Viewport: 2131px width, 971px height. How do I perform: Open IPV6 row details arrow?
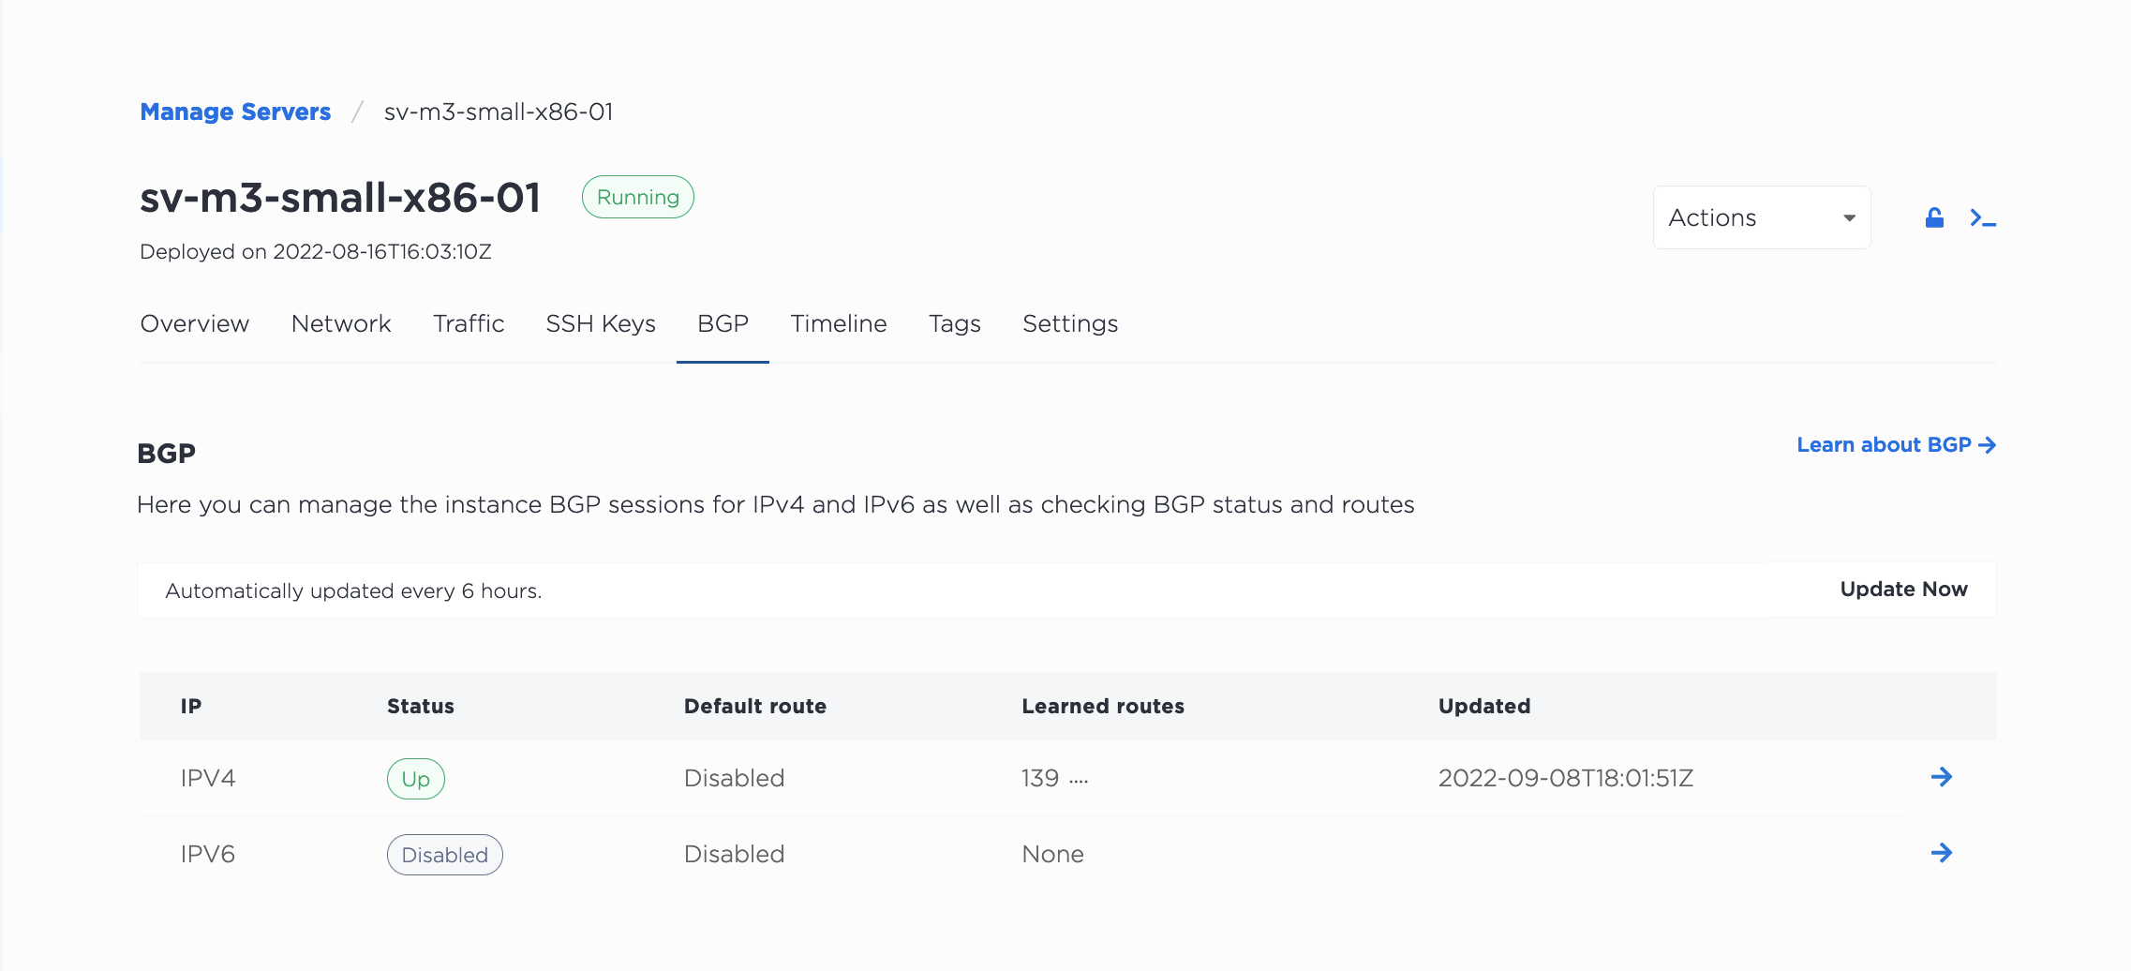click(x=1942, y=853)
